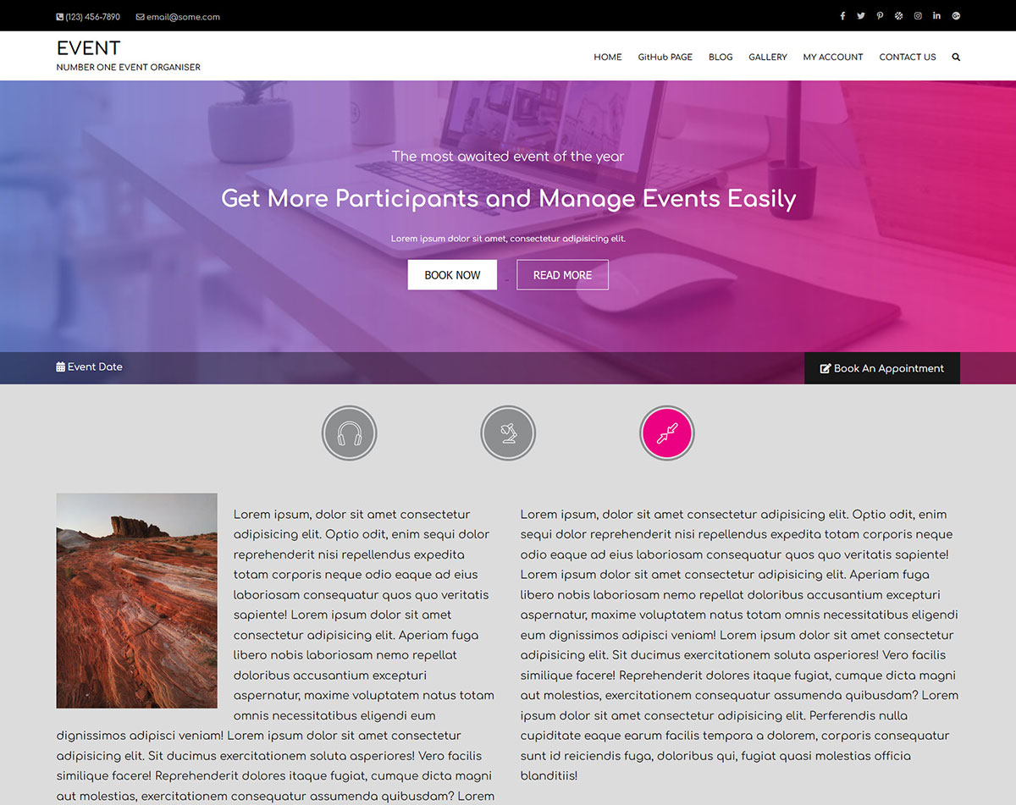Open the Twitter social icon
This screenshot has width=1016, height=805.
[861, 16]
